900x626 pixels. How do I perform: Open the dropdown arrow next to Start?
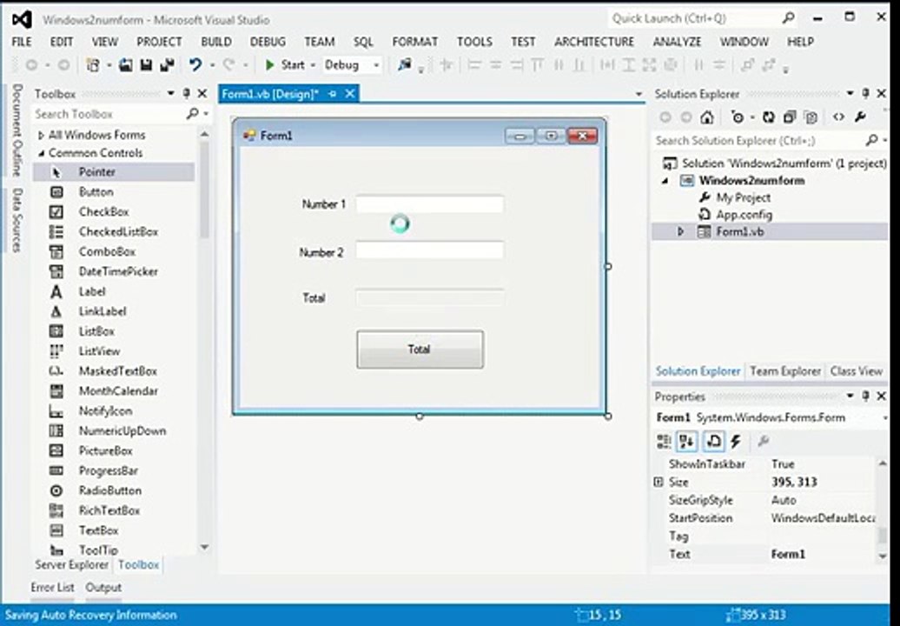[313, 65]
